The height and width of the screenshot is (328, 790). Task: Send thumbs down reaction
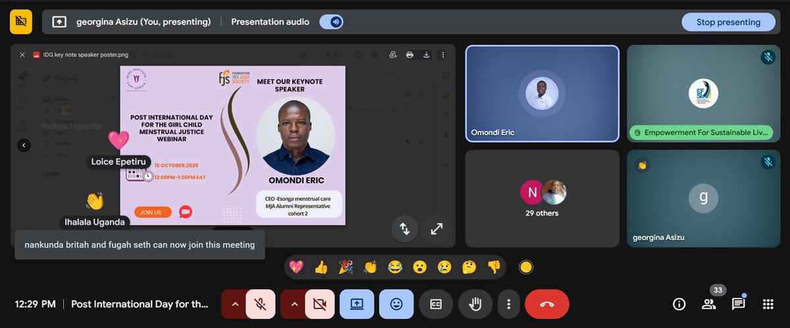tap(494, 267)
